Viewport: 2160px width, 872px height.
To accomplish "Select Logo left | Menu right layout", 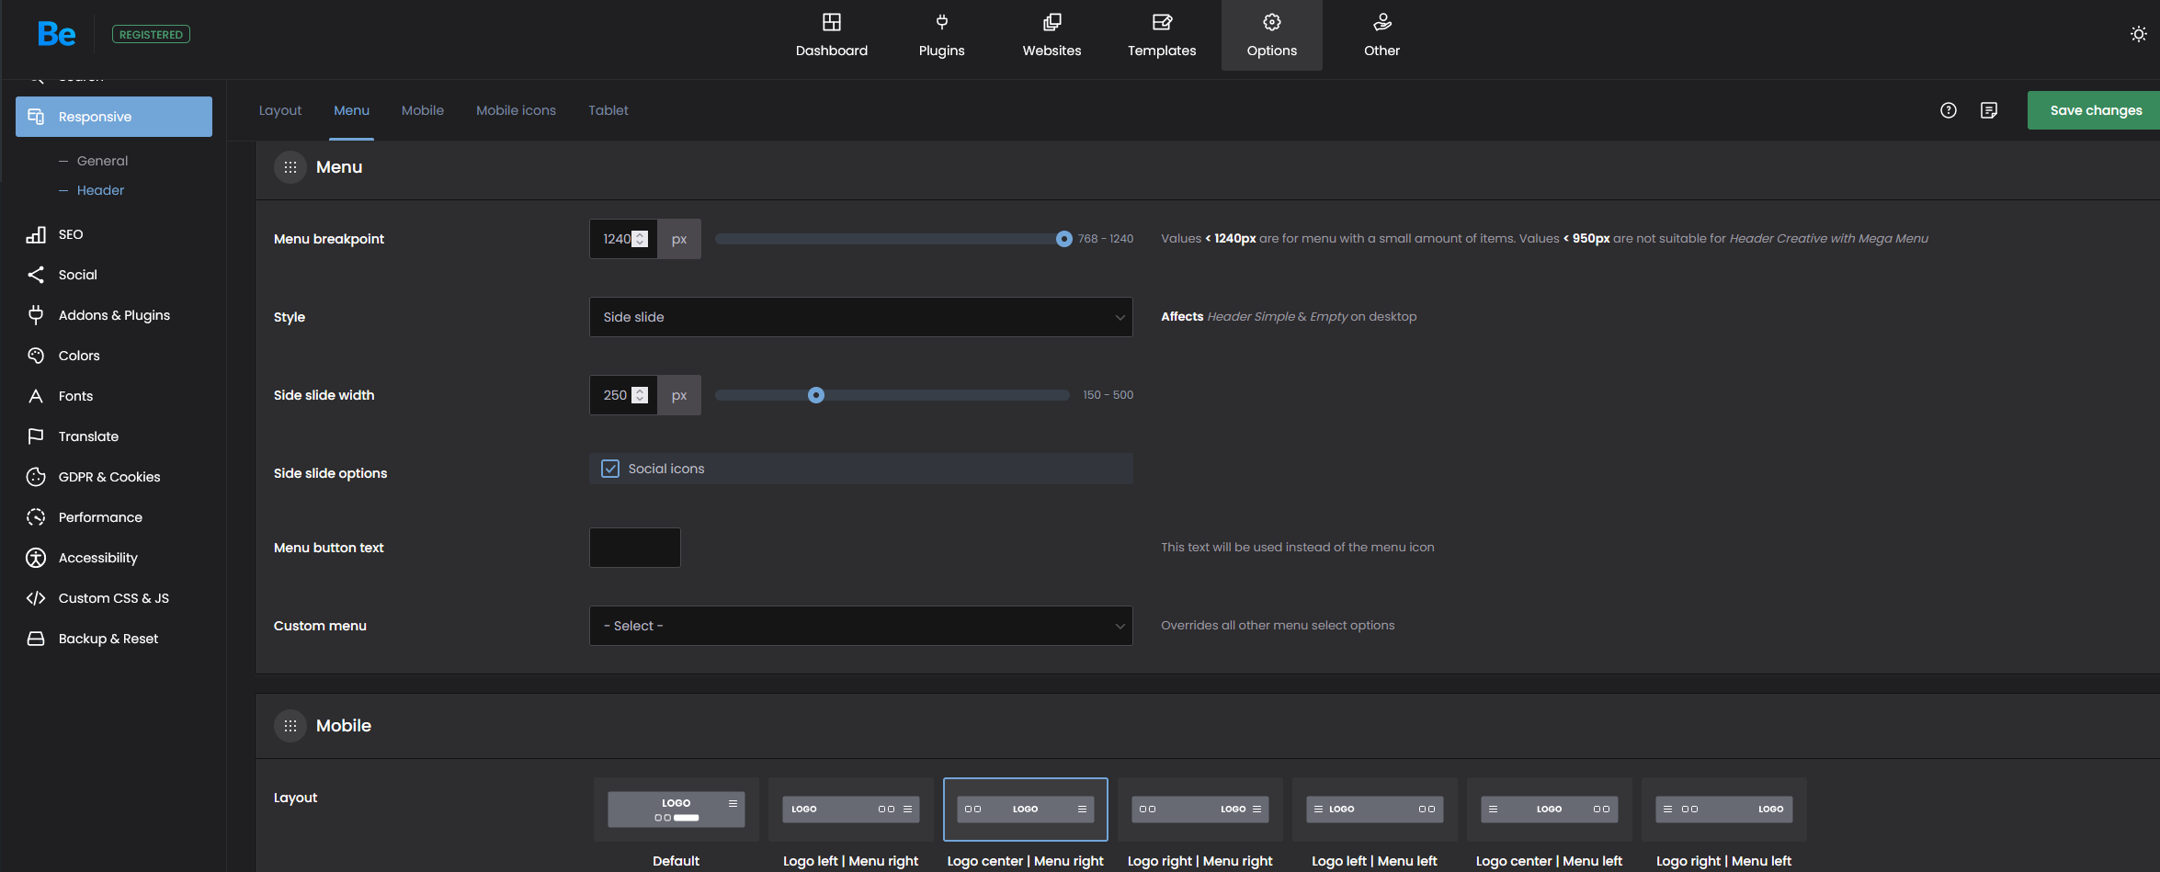I will (x=851, y=810).
